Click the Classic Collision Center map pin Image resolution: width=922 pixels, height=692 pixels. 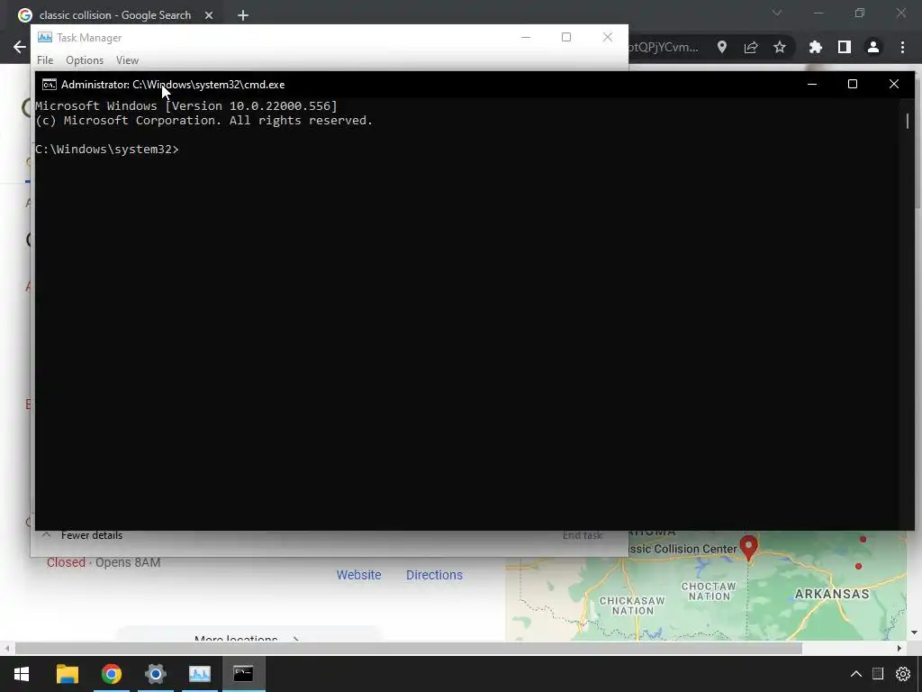[x=748, y=547]
